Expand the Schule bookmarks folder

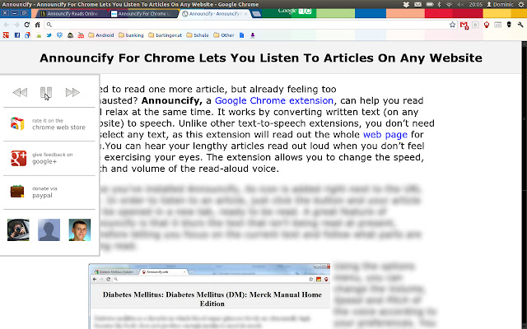pyautogui.click(x=196, y=35)
